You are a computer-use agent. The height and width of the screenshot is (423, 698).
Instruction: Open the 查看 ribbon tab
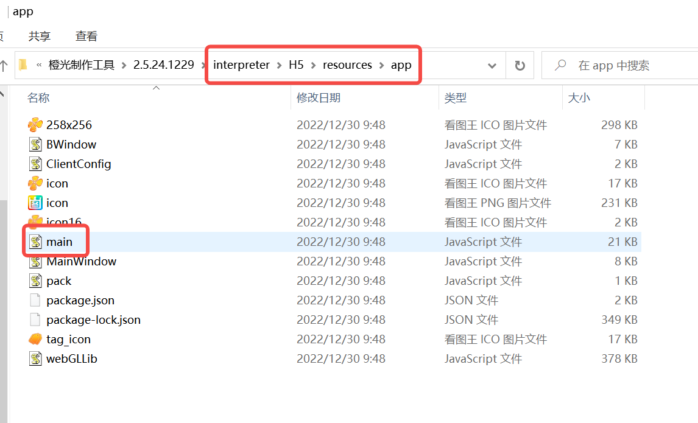tap(86, 37)
